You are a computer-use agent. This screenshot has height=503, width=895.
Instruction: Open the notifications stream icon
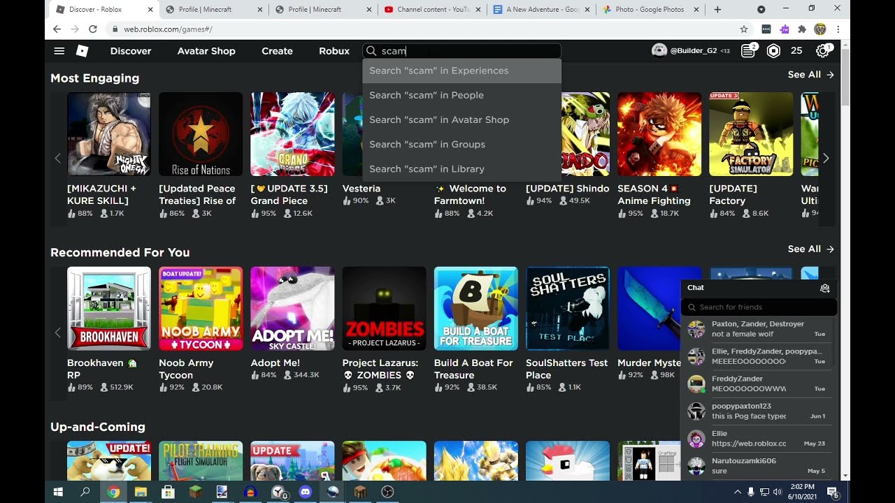click(x=748, y=50)
